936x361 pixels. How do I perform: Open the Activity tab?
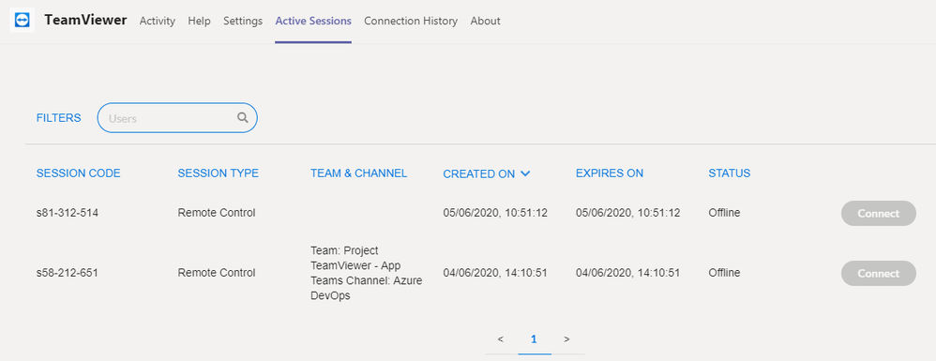coord(158,21)
